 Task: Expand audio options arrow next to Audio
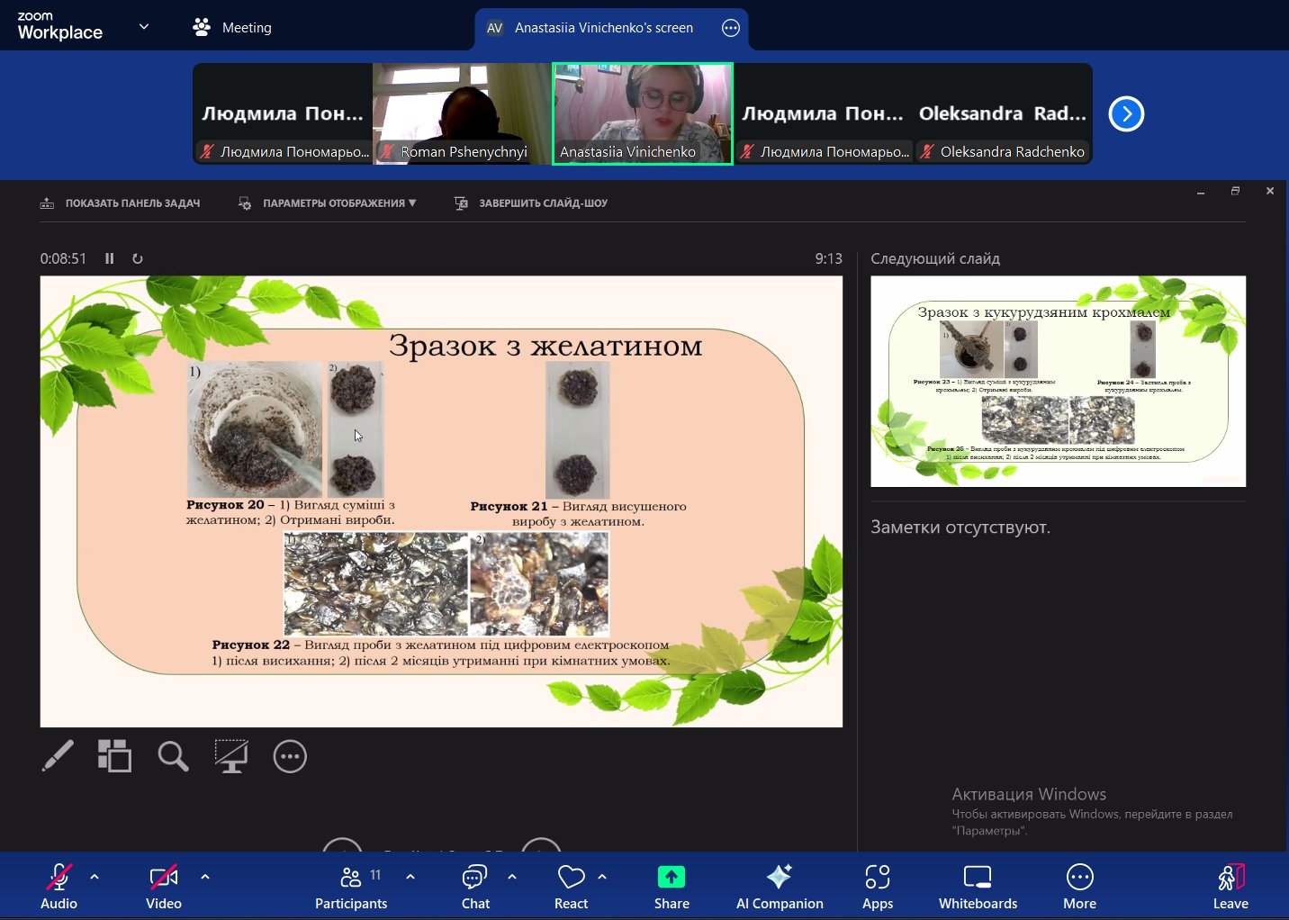[x=95, y=876]
